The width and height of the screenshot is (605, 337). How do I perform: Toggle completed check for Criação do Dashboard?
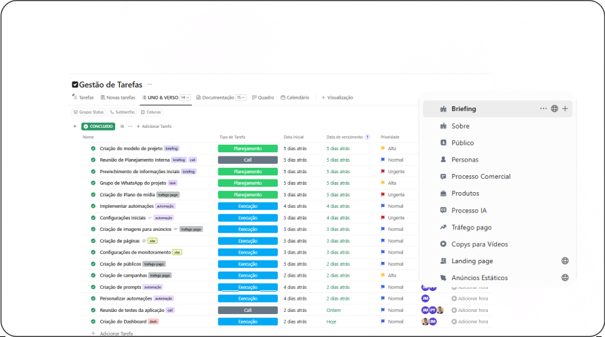tap(93, 321)
